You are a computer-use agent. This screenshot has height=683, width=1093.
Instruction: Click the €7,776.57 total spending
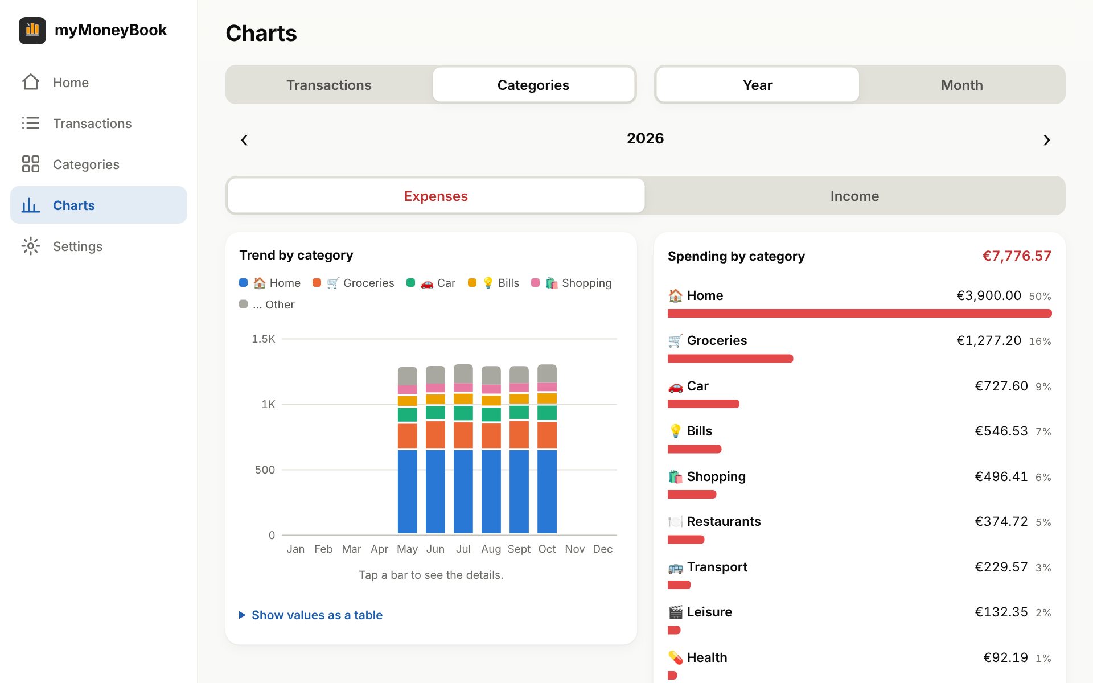(1017, 256)
